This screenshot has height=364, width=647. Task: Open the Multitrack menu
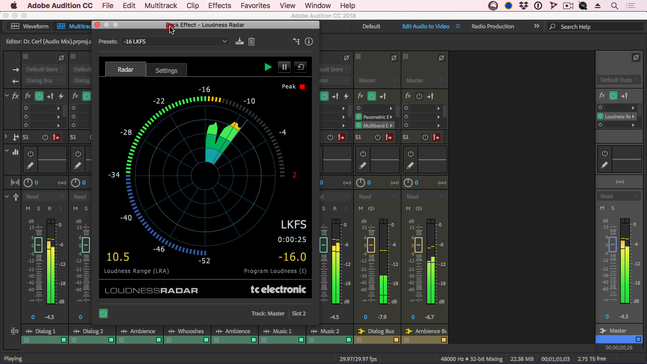coord(161,6)
